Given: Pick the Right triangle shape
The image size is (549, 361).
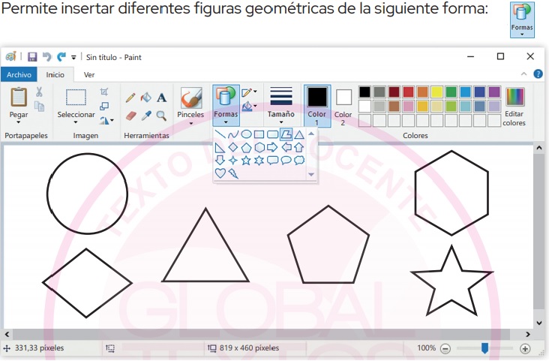Looking at the screenshot, I should click(x=220, y=148).
